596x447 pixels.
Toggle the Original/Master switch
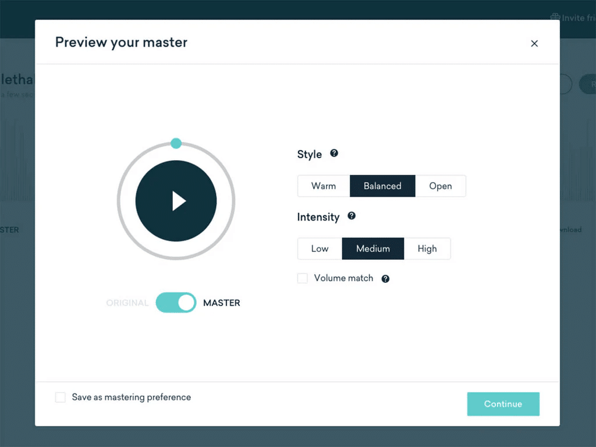pyautogui.click(x=176, y=303)
